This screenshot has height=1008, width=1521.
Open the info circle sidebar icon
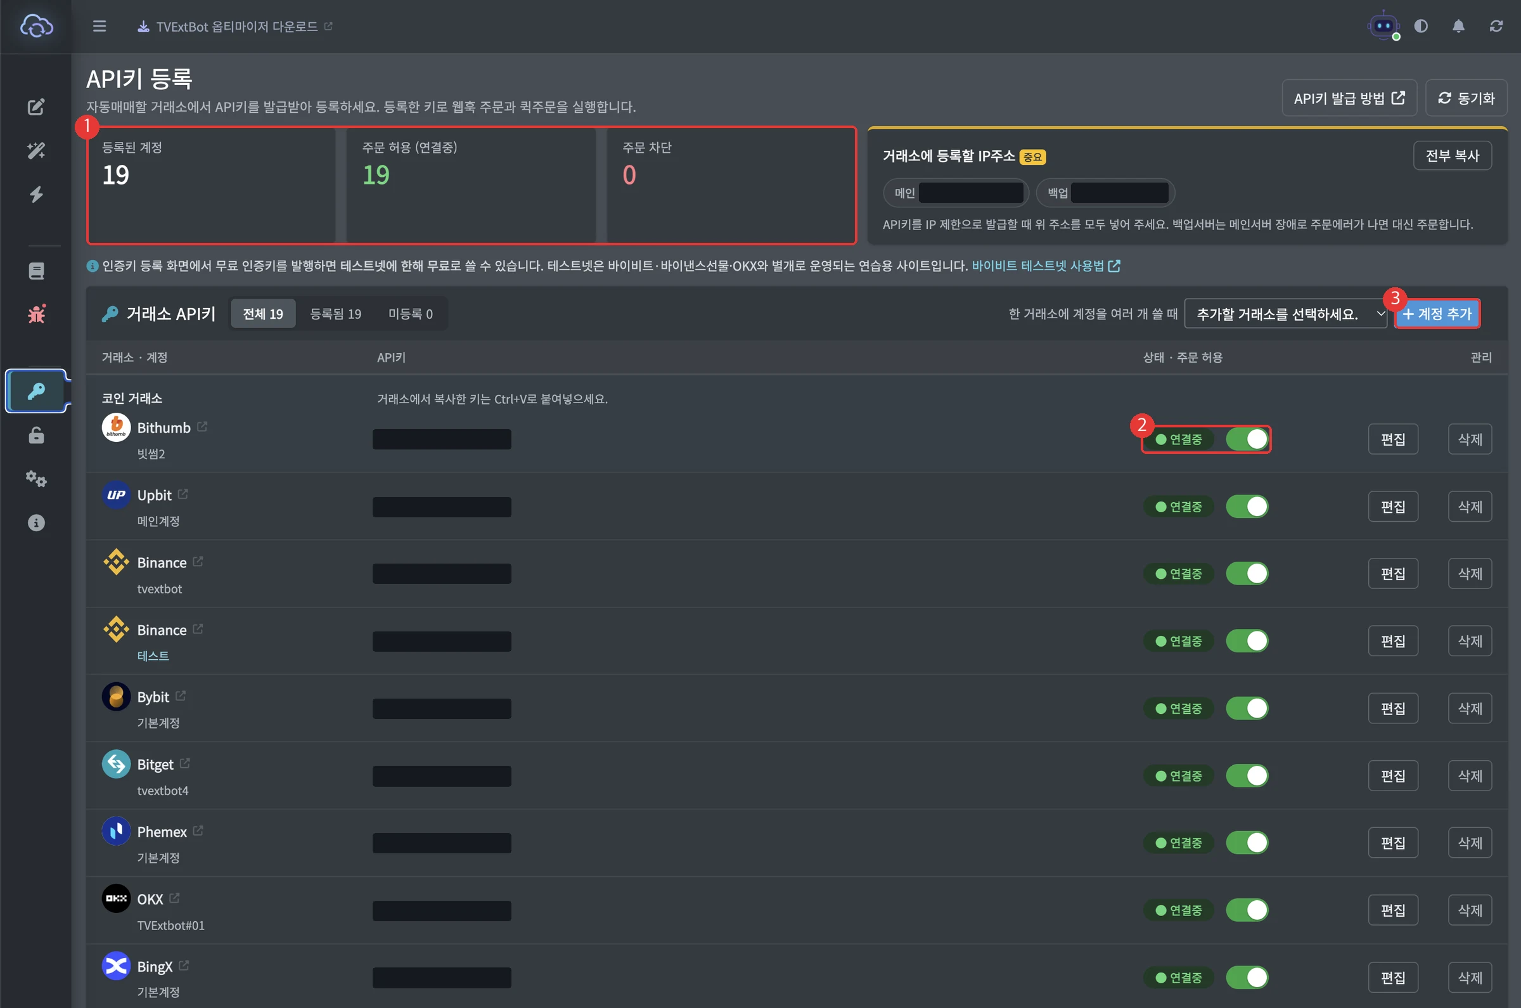click(36, 522)
